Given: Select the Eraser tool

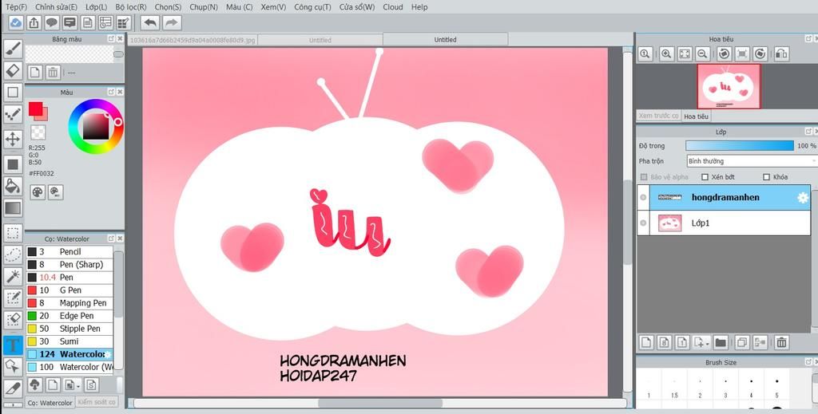Looking at the screenshot, I should click(x=13, y=70).
